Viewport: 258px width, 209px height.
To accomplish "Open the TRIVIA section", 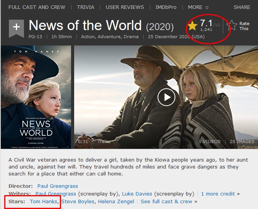I will point(85,7).
